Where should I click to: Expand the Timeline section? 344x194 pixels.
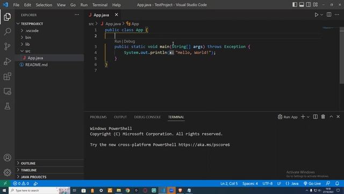click(x=49, y=170)
